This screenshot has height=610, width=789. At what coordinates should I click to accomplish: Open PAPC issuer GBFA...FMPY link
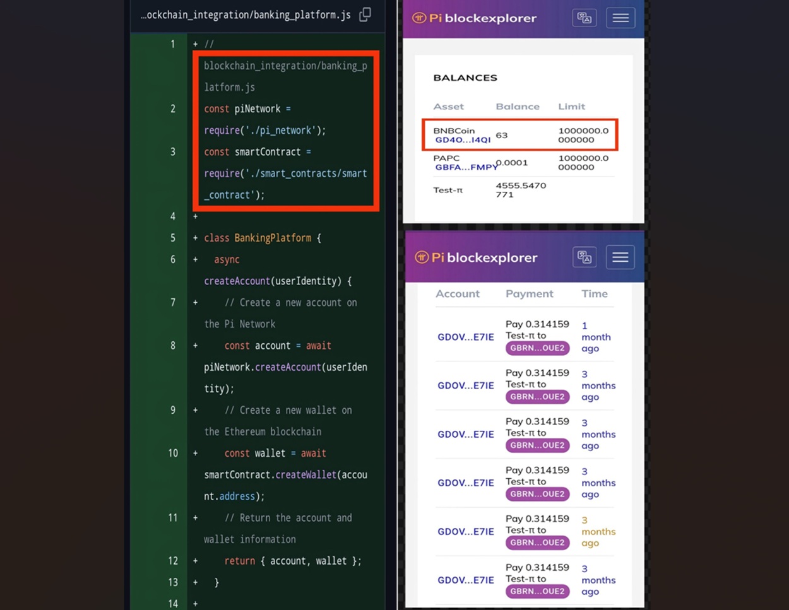tap(465, 167)
